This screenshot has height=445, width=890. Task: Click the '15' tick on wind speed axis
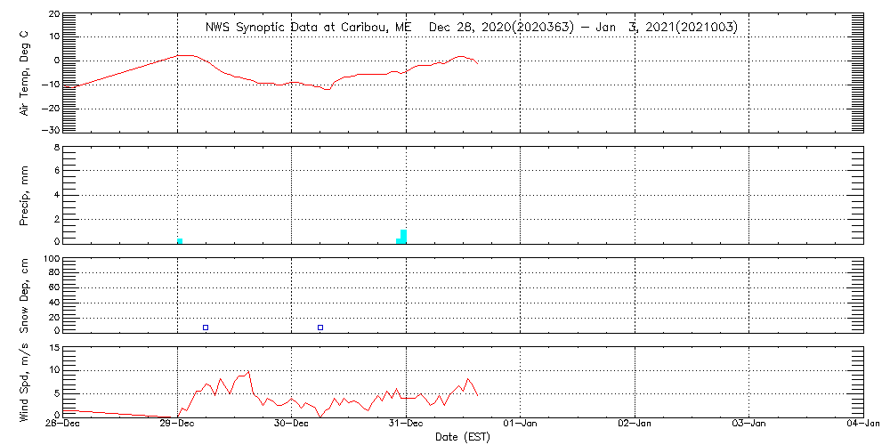tap(54, 348)
